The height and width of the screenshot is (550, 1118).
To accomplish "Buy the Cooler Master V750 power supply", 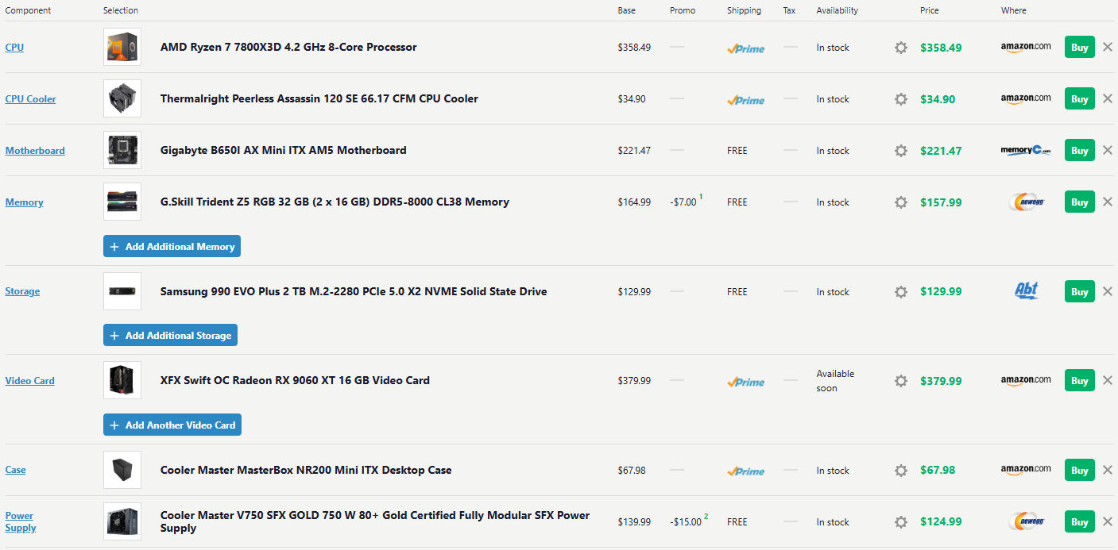I will click(x=1079, y=521).
